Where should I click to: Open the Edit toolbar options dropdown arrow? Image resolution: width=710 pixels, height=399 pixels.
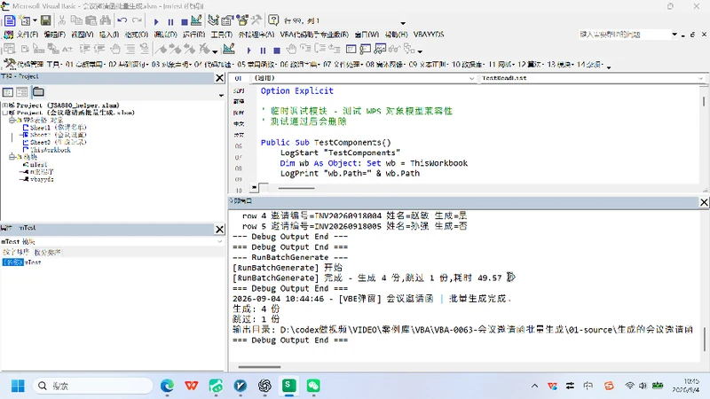click(x=215, y=51)
